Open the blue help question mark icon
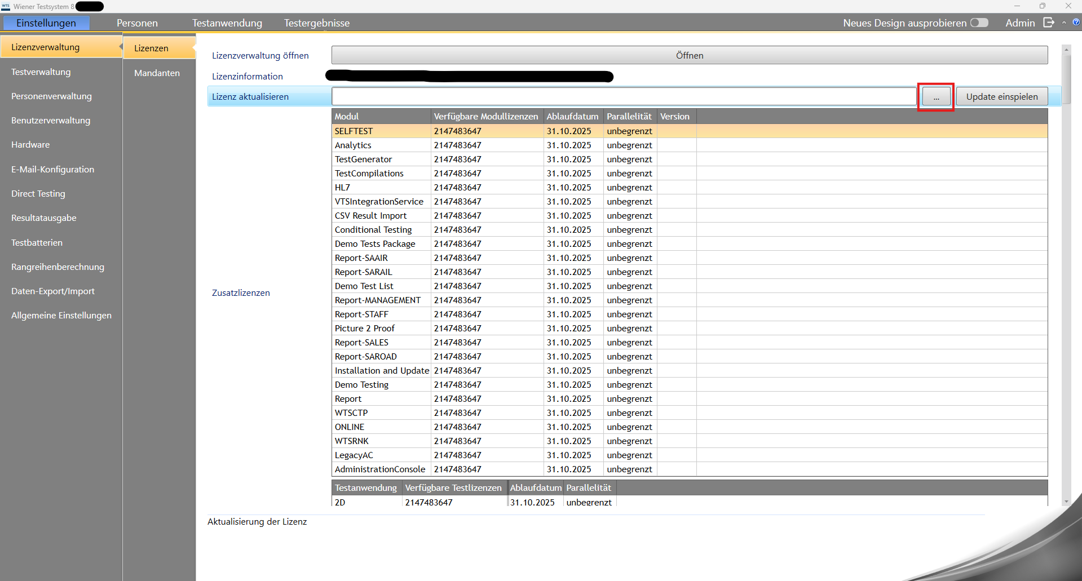The width and height of the screenshot is (1082, 581). 1076,23
